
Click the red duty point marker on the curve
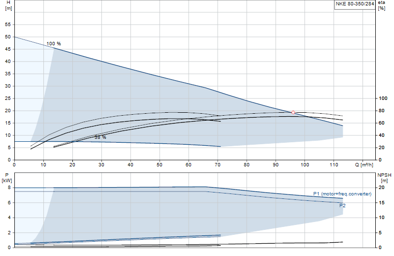coord(293,113)
